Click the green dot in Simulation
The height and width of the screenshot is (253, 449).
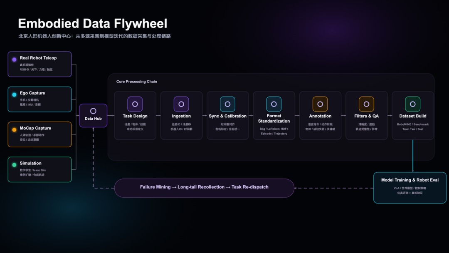click(14, 165)
